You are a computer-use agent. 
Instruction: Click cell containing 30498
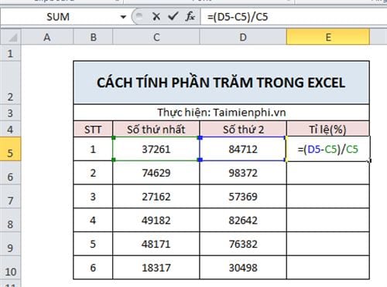[x=243, y=268]
